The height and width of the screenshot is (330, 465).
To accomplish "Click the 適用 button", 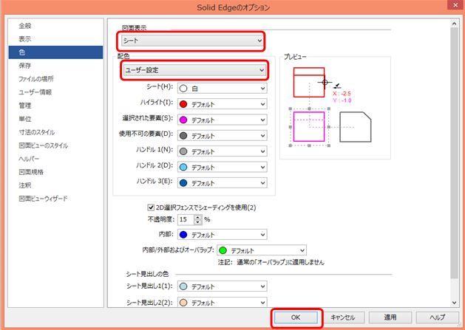I will 390,317.
